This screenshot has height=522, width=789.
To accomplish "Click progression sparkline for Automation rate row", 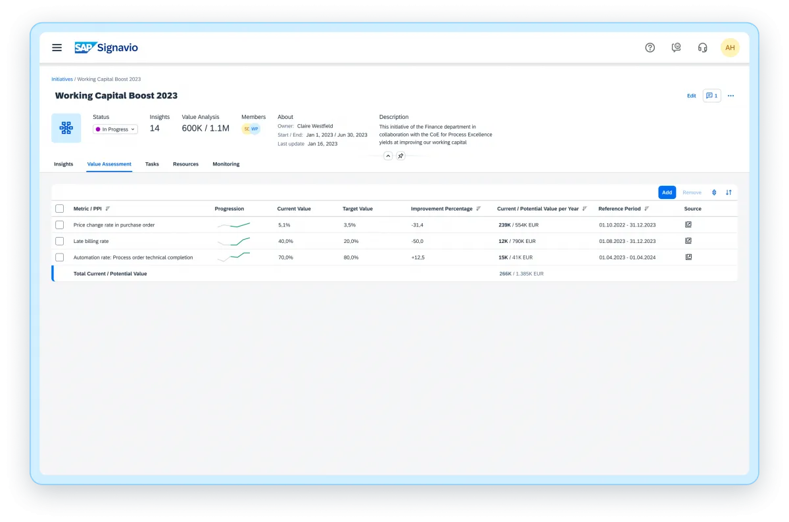I will pos(234,257).
